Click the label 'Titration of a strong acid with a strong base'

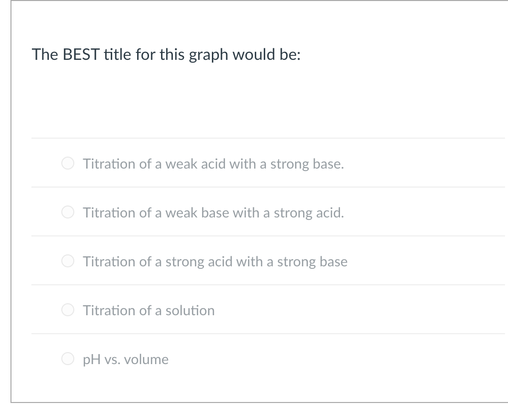(x=215, y=261)
